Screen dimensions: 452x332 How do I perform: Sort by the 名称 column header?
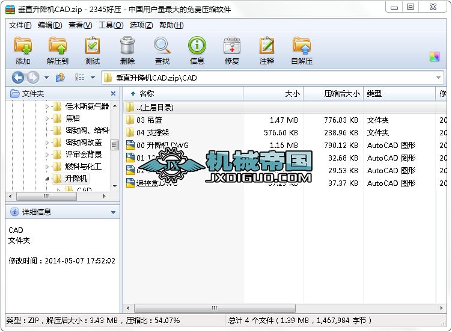click(x=184, y=93)
